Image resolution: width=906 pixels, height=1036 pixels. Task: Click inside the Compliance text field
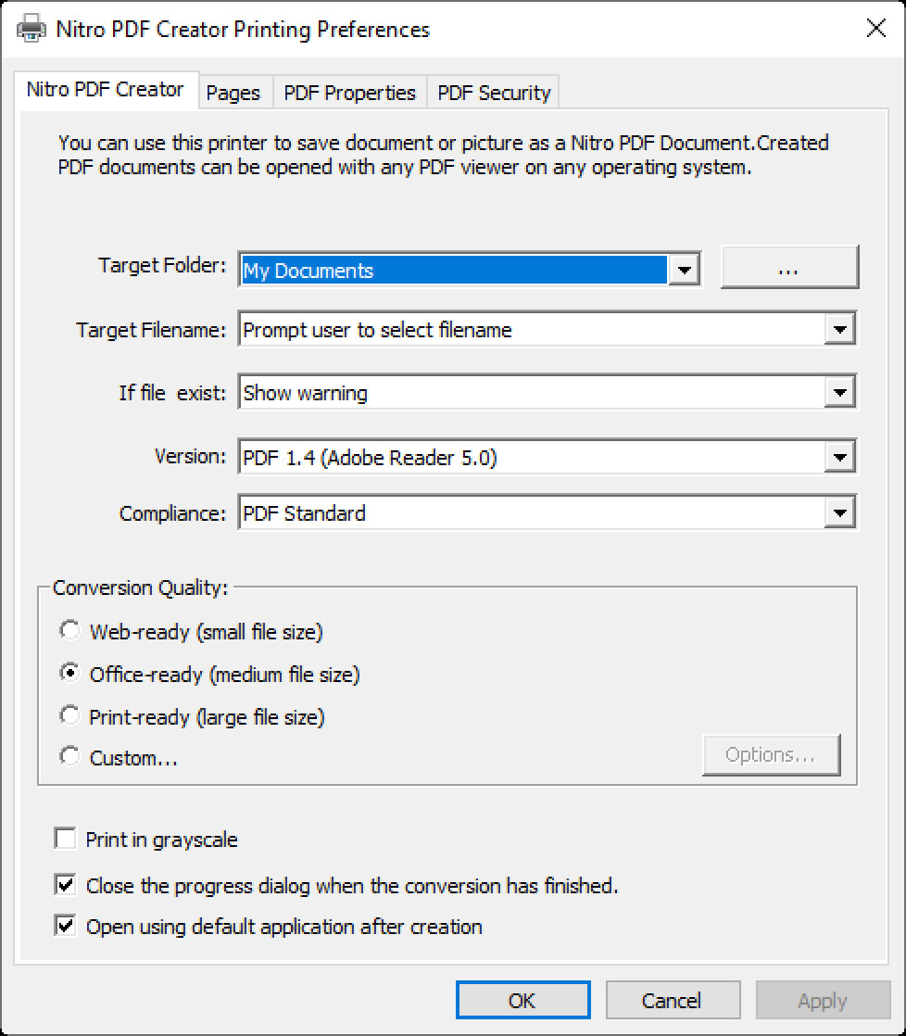[463, 512]
